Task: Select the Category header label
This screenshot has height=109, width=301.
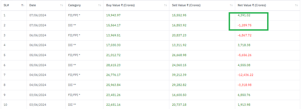Action: pos(74,5)
